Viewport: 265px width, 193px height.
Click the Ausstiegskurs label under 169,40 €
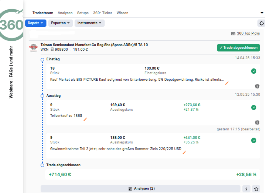coord(121,110)
